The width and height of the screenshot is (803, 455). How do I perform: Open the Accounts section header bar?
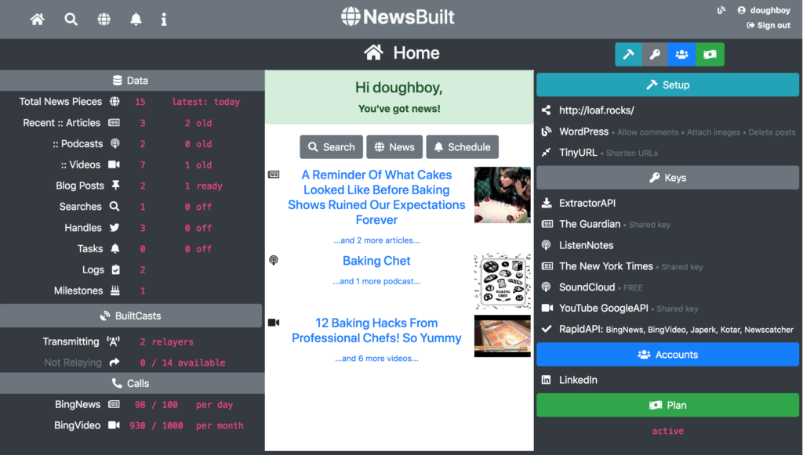(668, 355)
